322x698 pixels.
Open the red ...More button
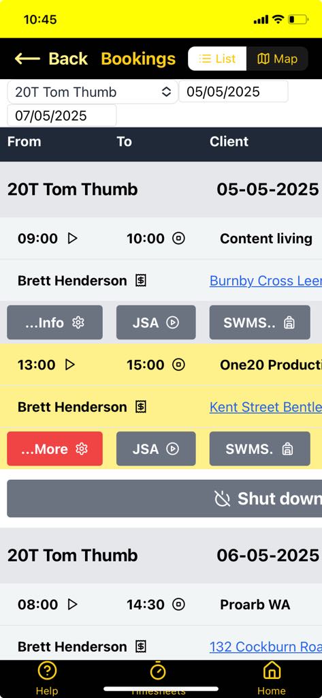coord(54,449)
